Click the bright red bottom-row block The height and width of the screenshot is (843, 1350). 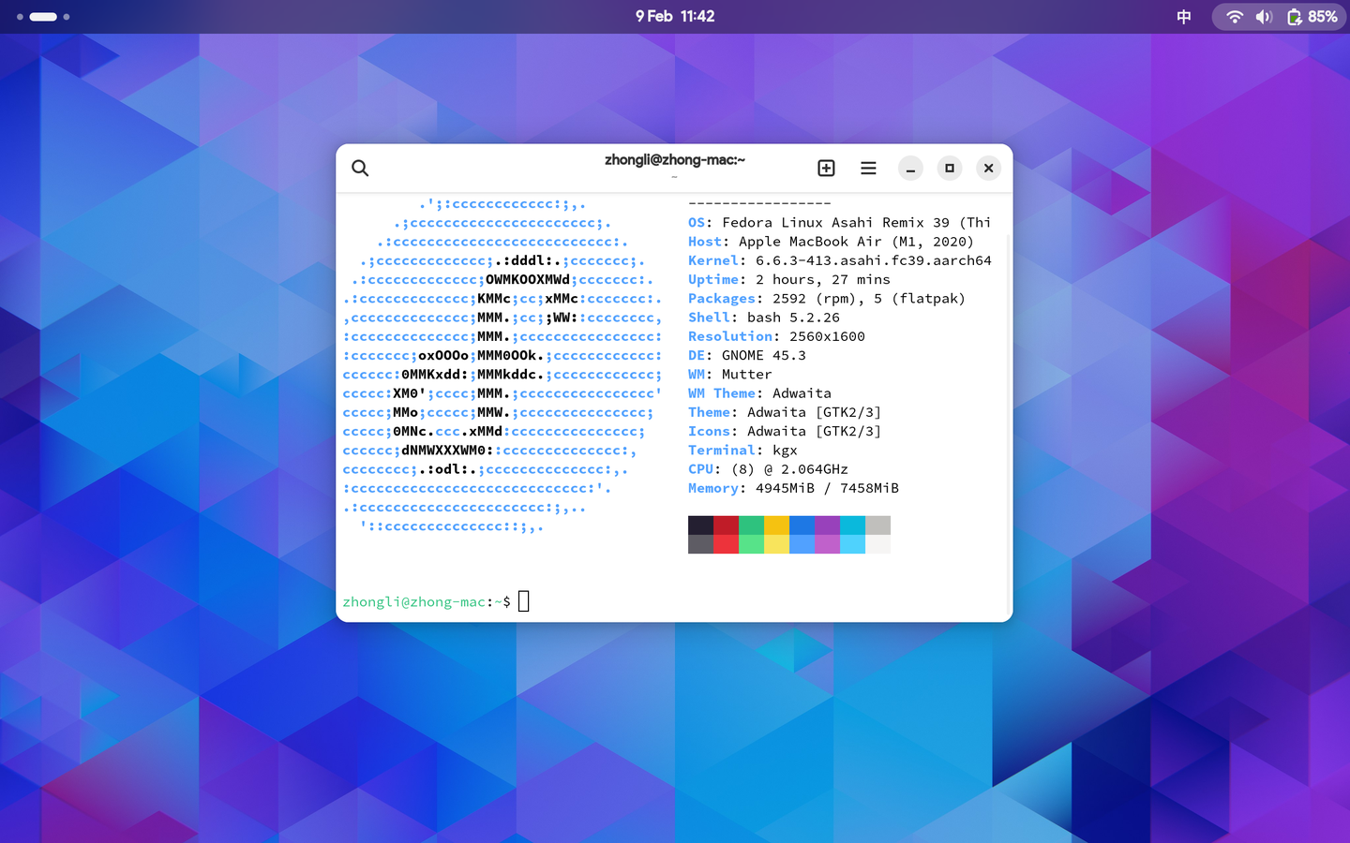point(726,544)
